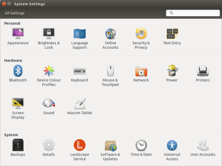
Task: Click the All Settings button
Action: pyautogui.click(x=14, y=13)
